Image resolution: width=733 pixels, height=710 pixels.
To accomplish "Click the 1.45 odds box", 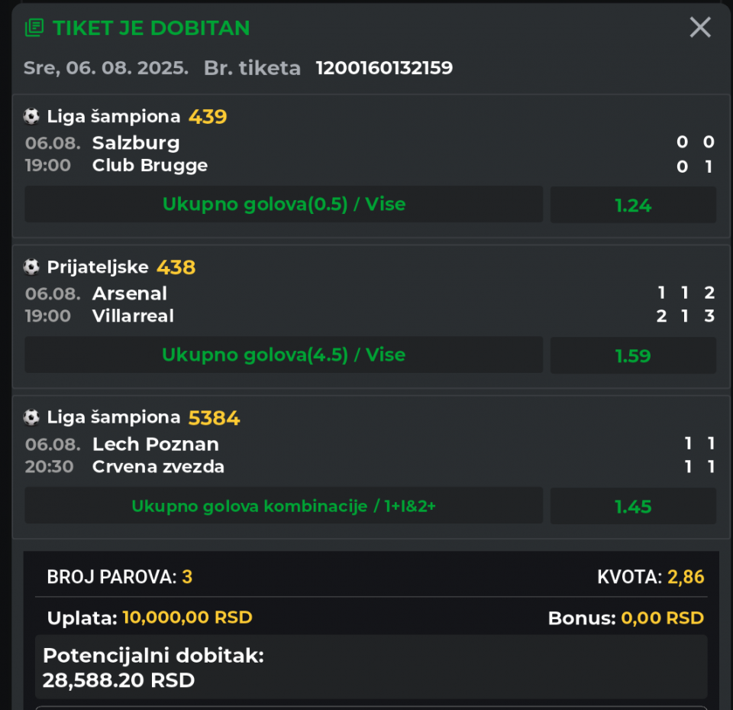I will (633, 506).
